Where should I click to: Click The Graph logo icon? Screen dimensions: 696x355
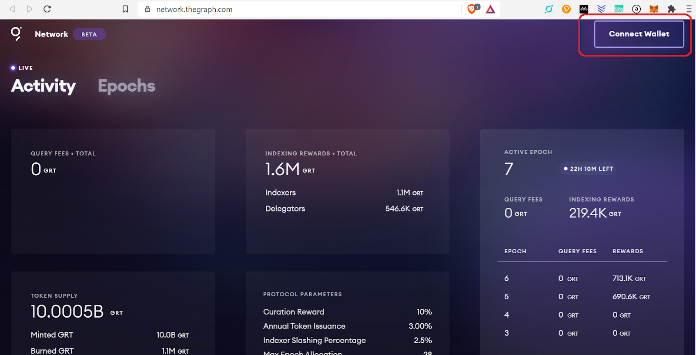[x=16, y=33]
